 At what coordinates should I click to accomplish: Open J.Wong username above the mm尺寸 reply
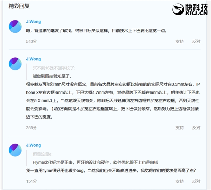33,59
